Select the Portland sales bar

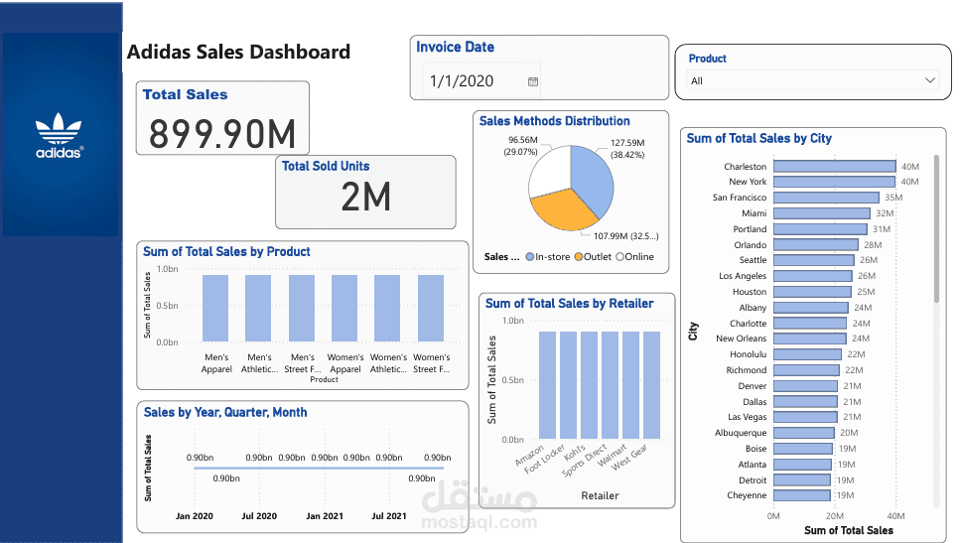820,229
